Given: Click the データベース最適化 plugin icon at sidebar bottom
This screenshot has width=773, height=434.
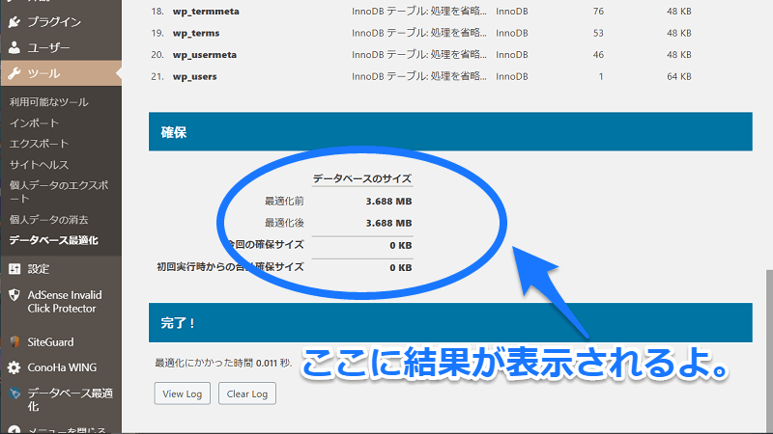Looking at the screenshot, I should [14, 394].
